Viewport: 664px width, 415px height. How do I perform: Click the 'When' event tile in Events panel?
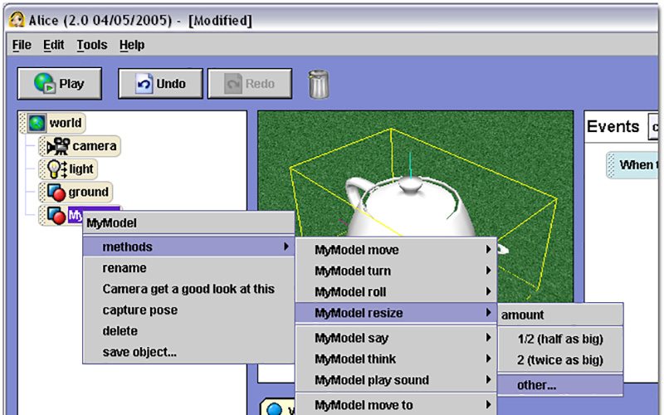[632, 164]
